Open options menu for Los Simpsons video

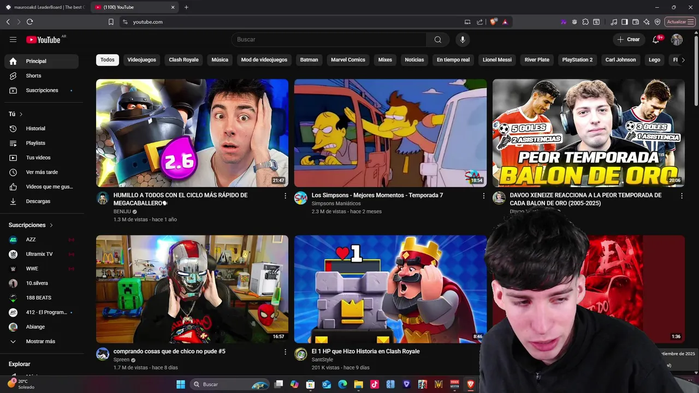coord(483,195)
